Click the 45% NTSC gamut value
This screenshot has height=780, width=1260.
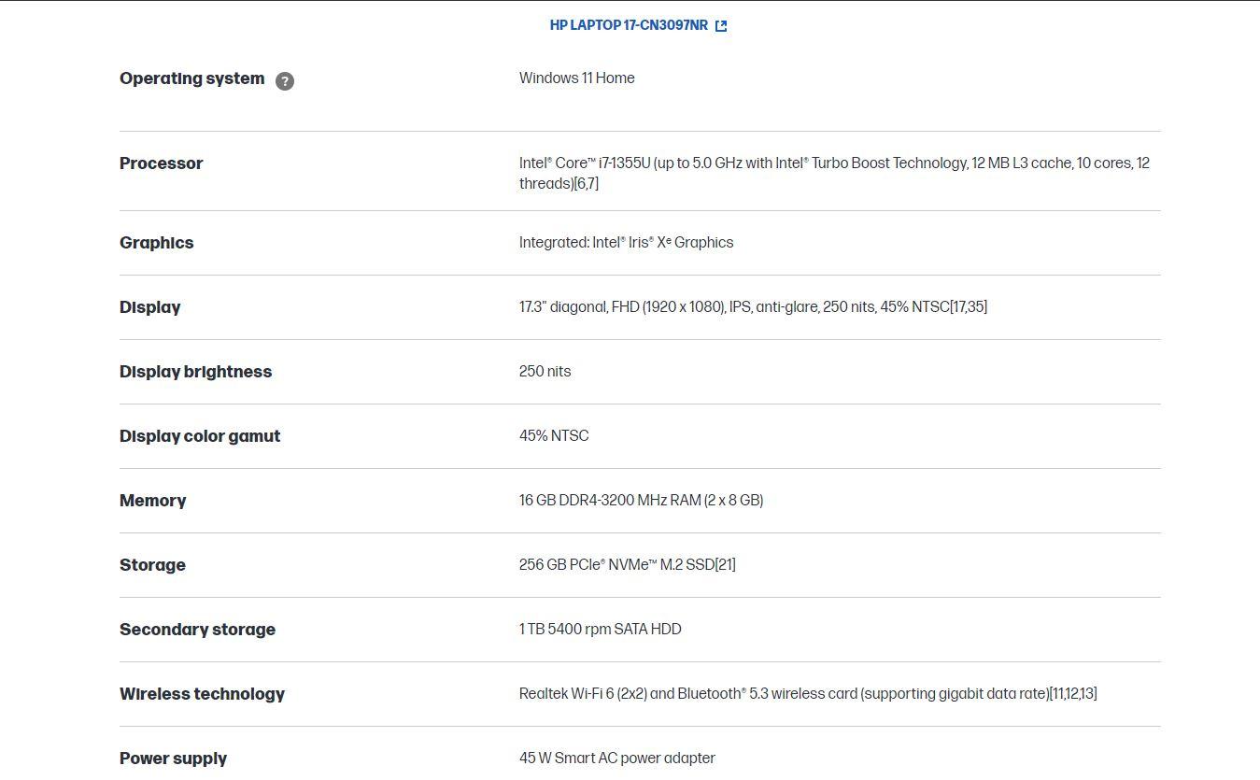tap(554, 436)
